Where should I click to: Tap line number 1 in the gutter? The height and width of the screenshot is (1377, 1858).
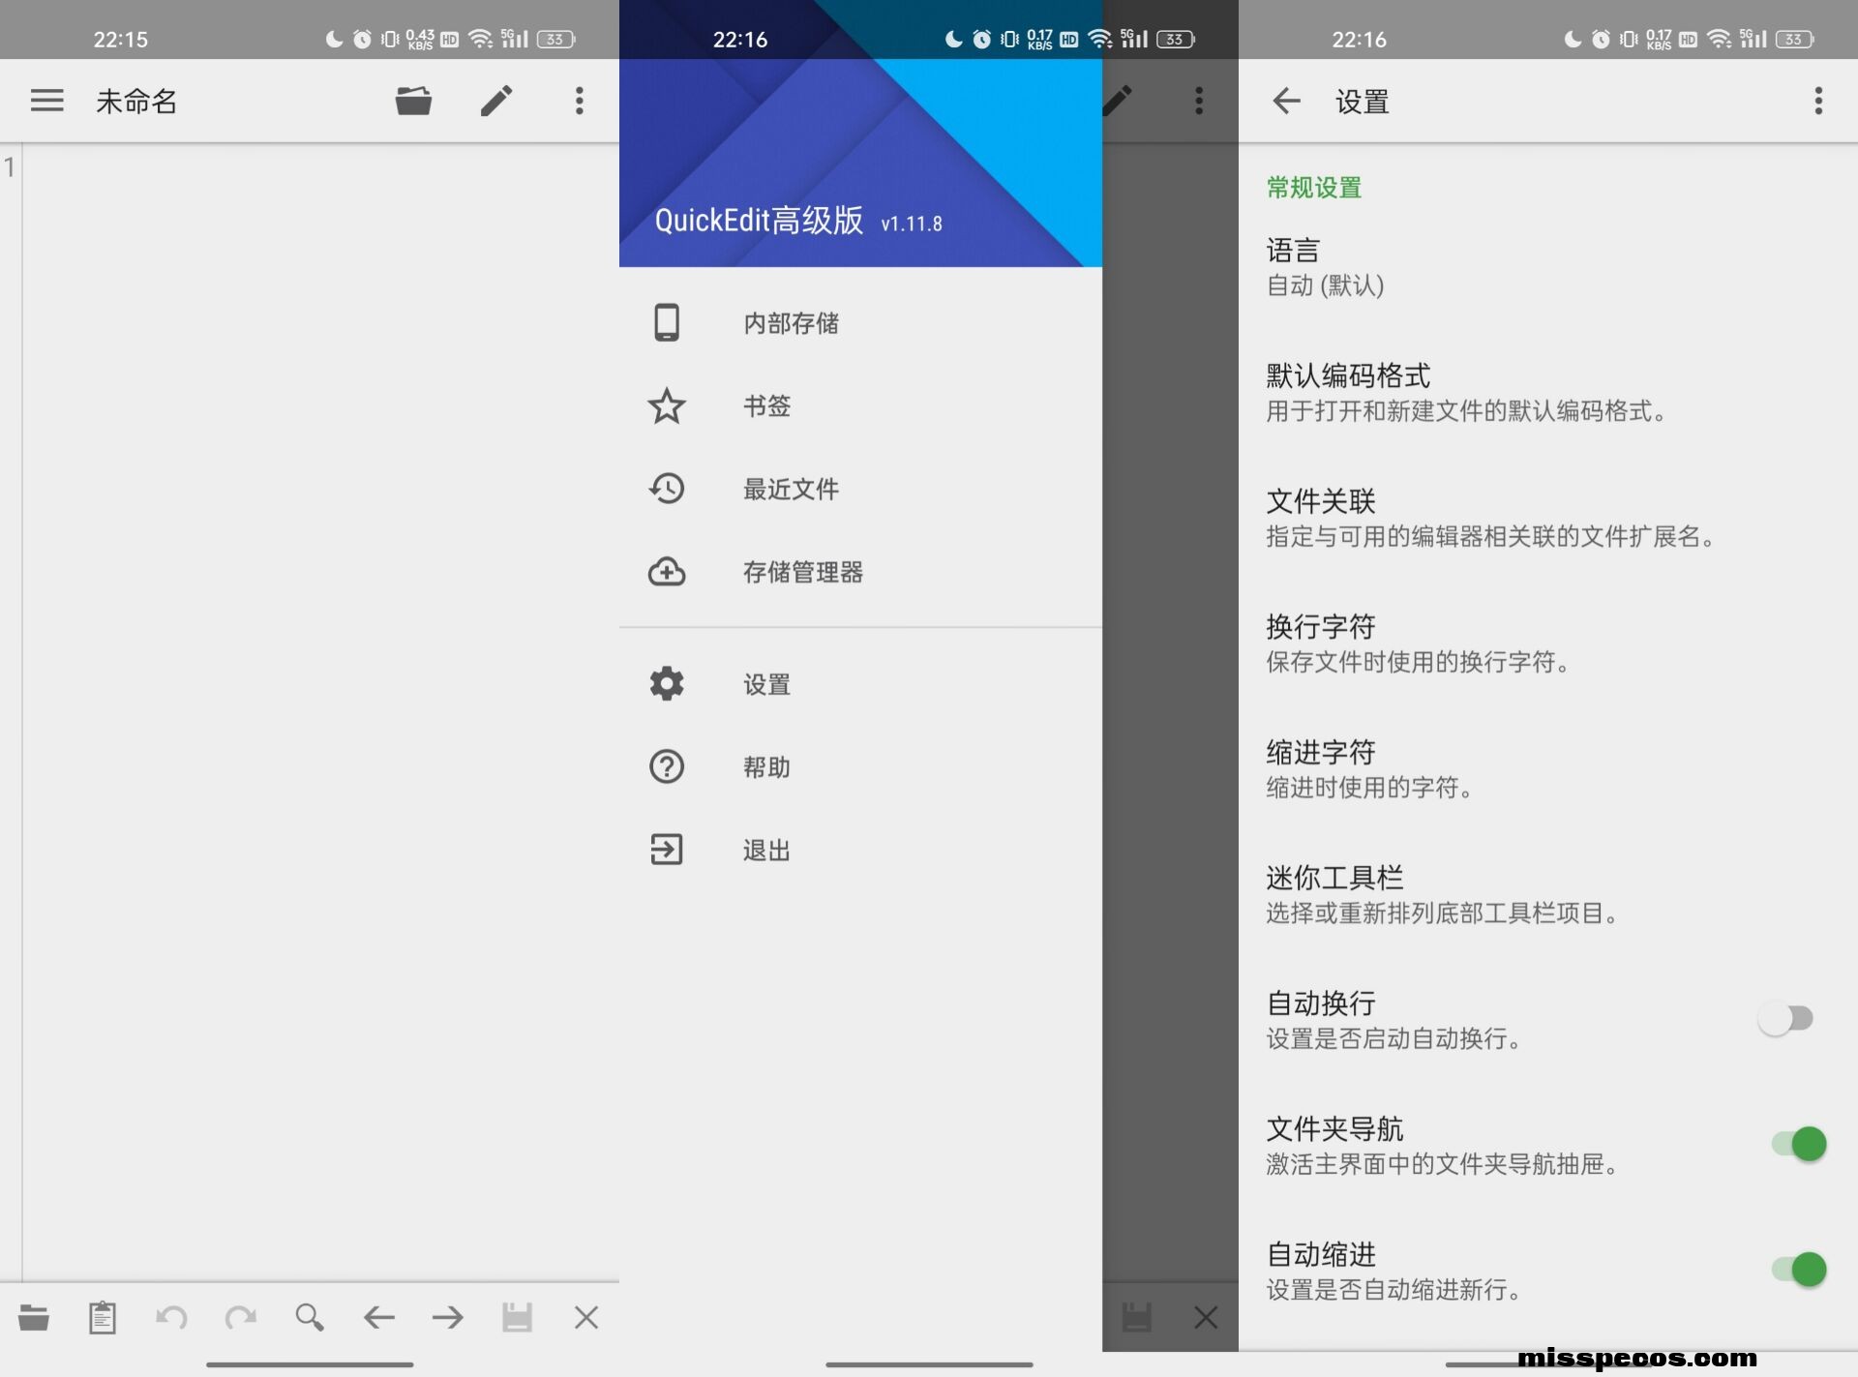(10, 167)
